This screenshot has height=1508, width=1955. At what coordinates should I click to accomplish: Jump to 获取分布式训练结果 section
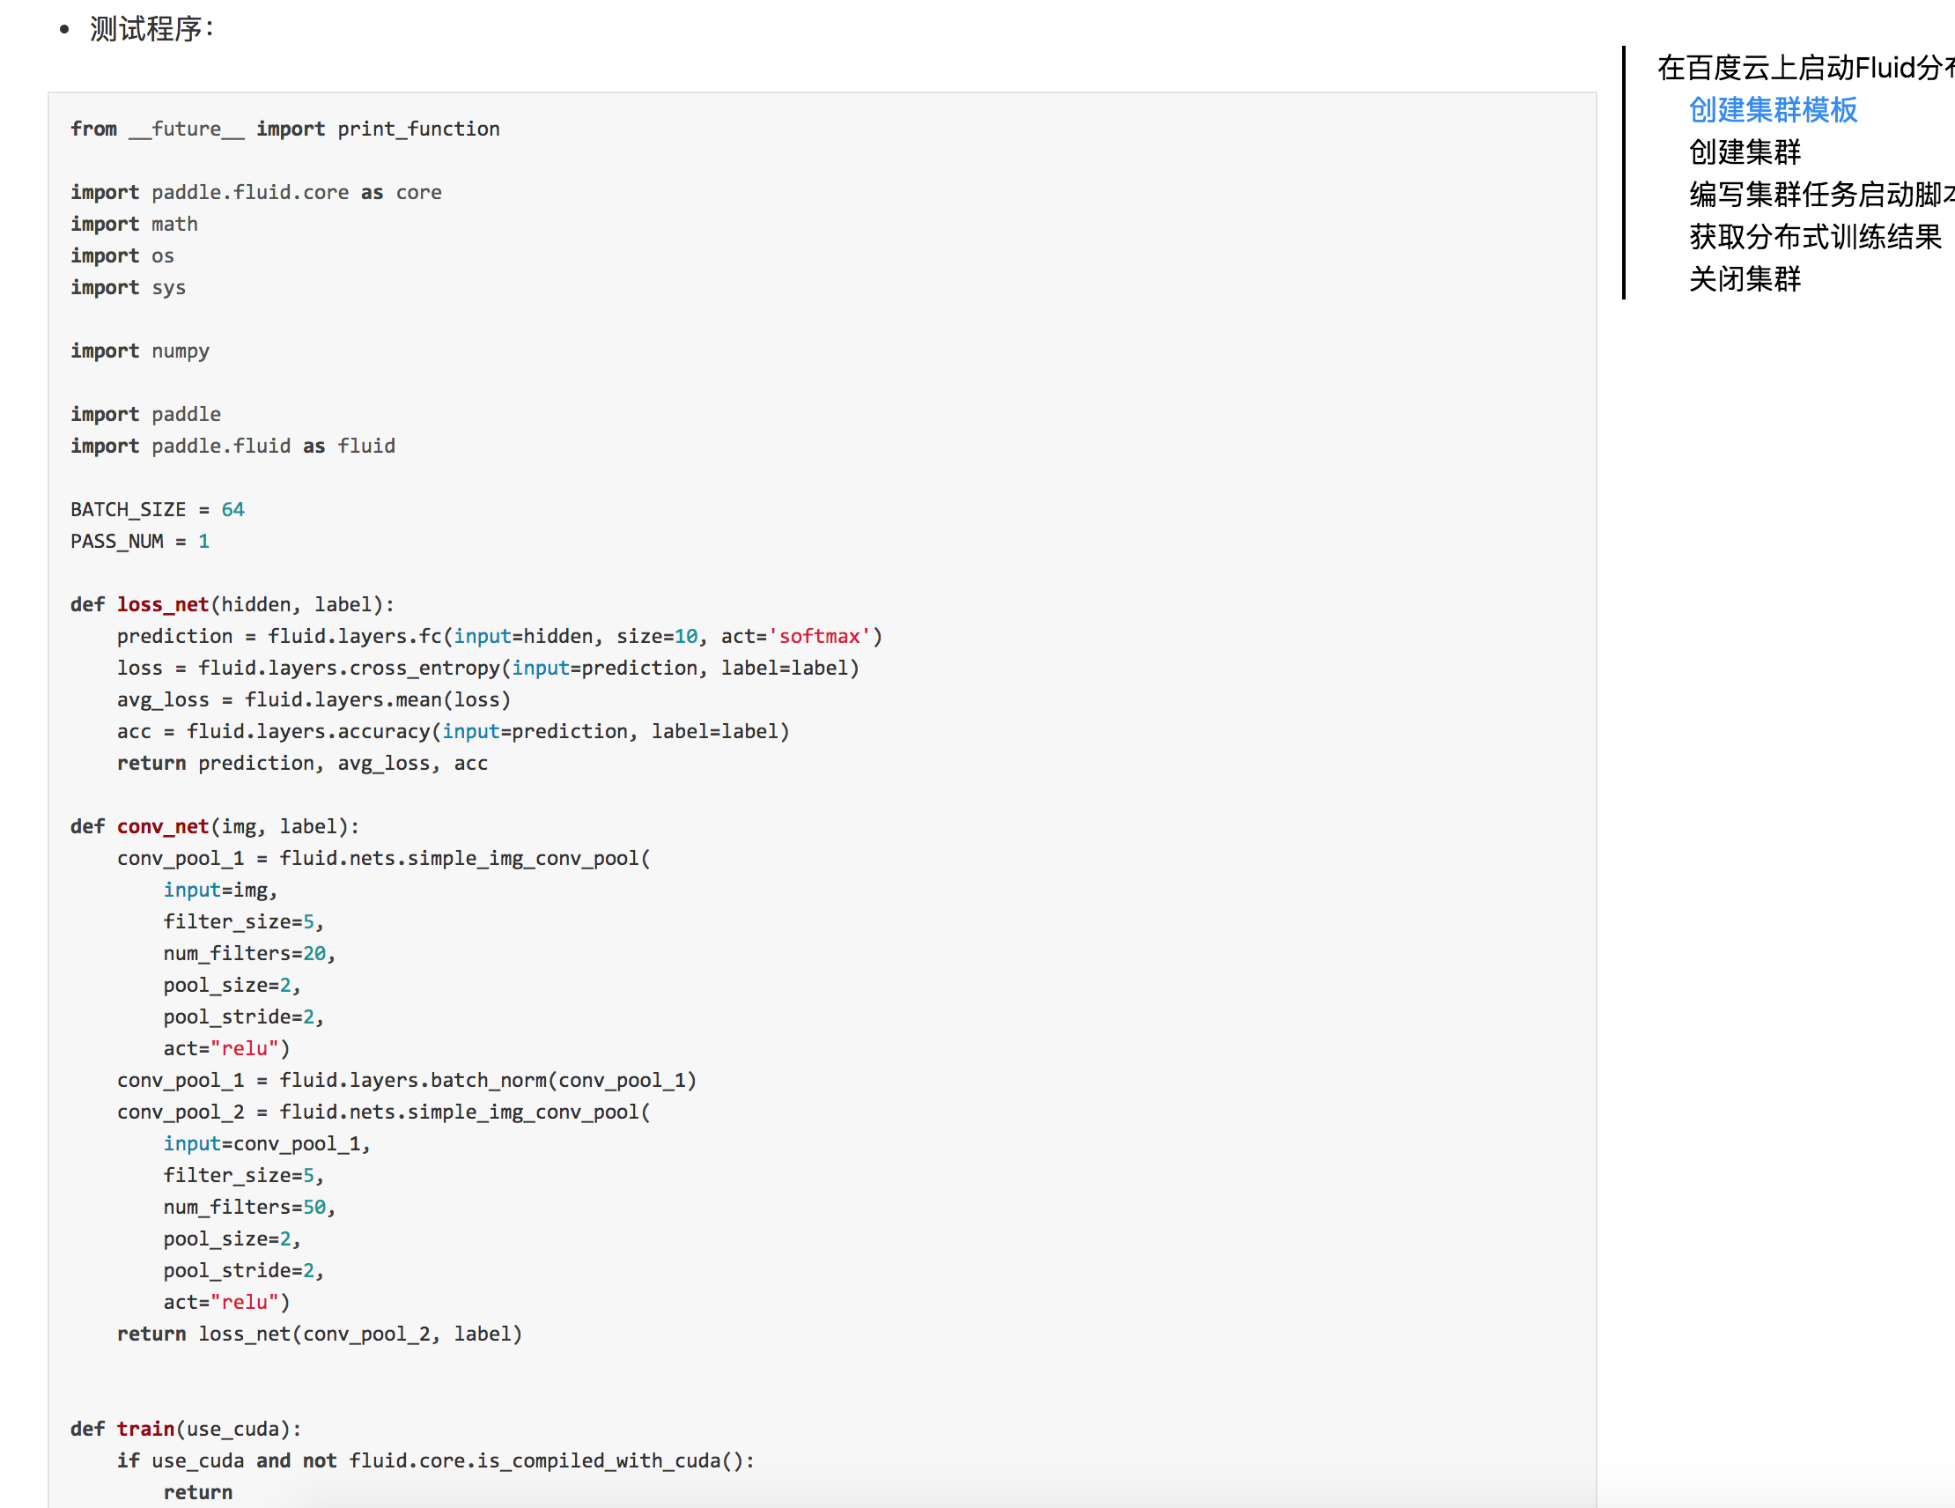pos(1814,236)
